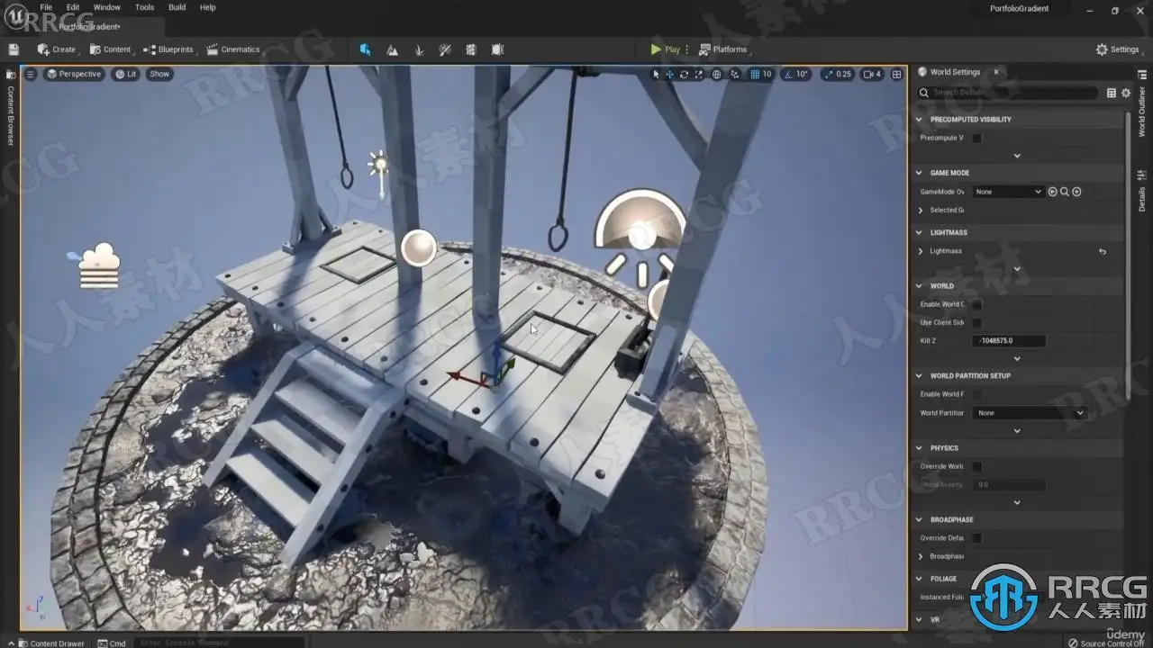Open Play options three-dot menu

point(687,49)
